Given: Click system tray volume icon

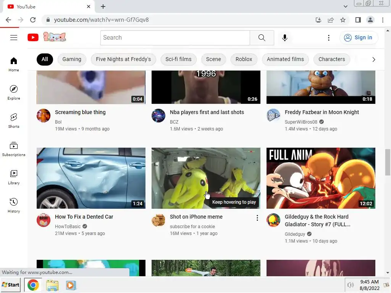Looking at the screenshot, I should point(351,285).
